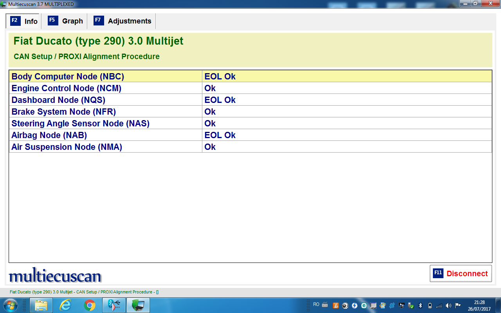Open the Adjustments tab
The image size is (501, 313).
[x=123, y=21]
